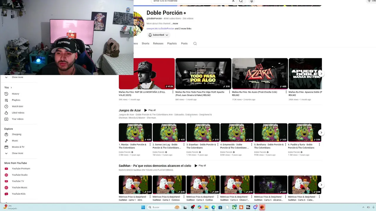The height and width of the screenshot is (211, 376).
Task: Switch to the Playlists tab
Action: point(172,43)
